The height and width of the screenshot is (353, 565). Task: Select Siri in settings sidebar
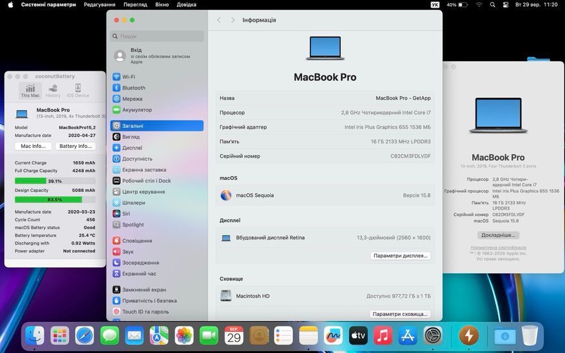[157, 213]
